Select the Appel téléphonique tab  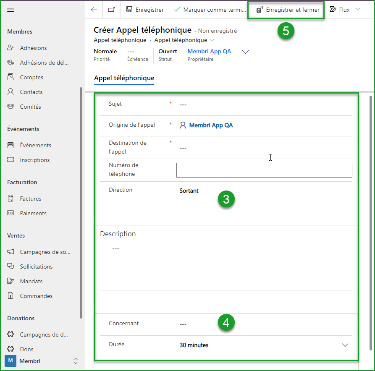(x=124, y=78)
